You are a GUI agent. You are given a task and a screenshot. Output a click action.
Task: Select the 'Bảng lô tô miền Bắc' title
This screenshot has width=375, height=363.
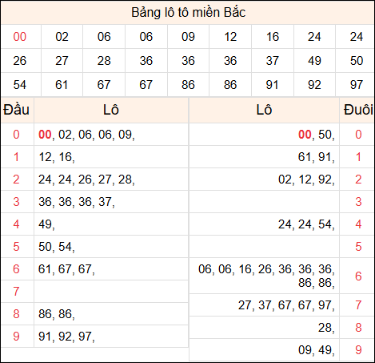tap(188, 13)
